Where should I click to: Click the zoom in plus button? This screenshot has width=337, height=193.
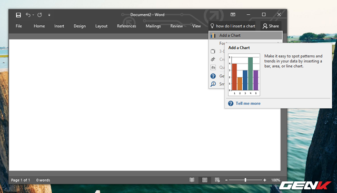point(264,180)
